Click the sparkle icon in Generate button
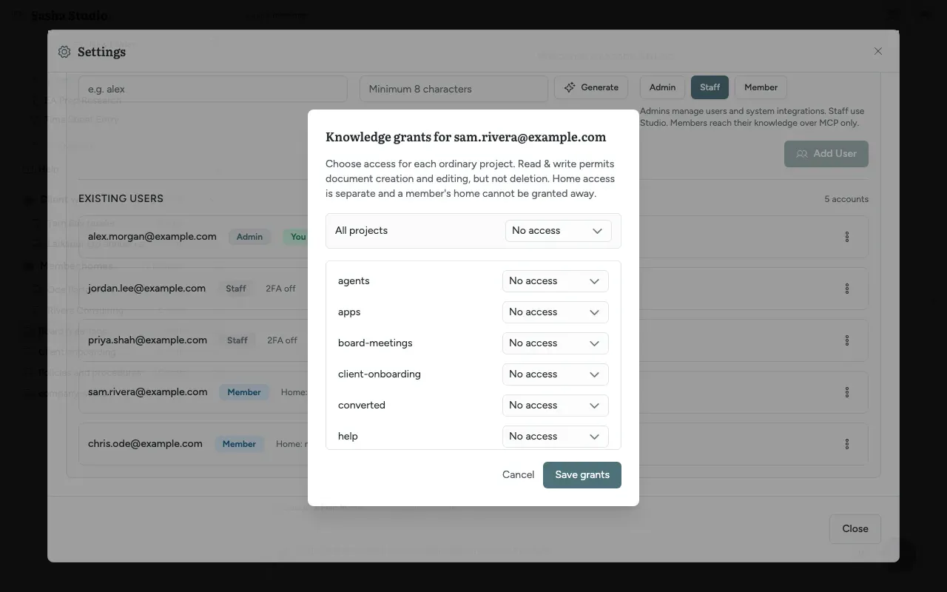947x592 pixels. point(570,87)
